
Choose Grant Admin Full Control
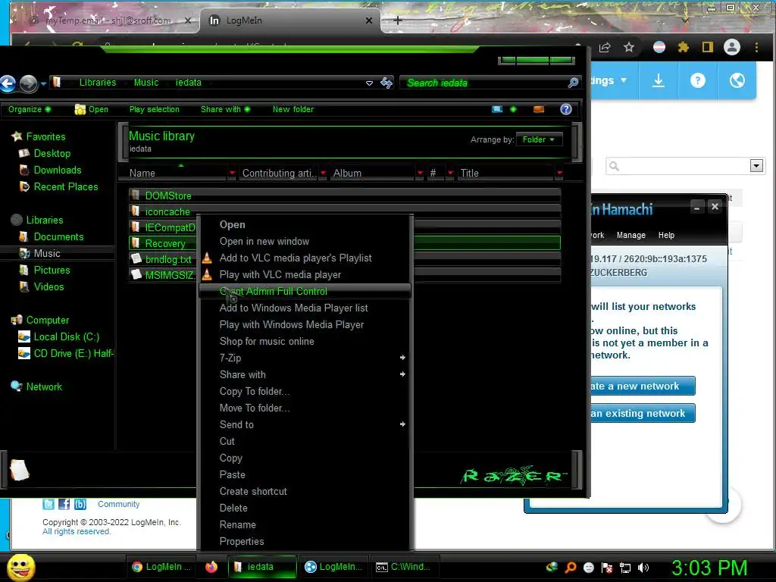pyautogui.click(x=305, y=291)
